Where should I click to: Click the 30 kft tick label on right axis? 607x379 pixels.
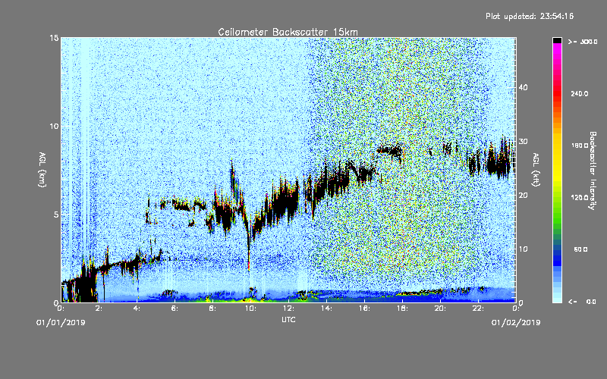pyautogui.click(x=523, y=141)
